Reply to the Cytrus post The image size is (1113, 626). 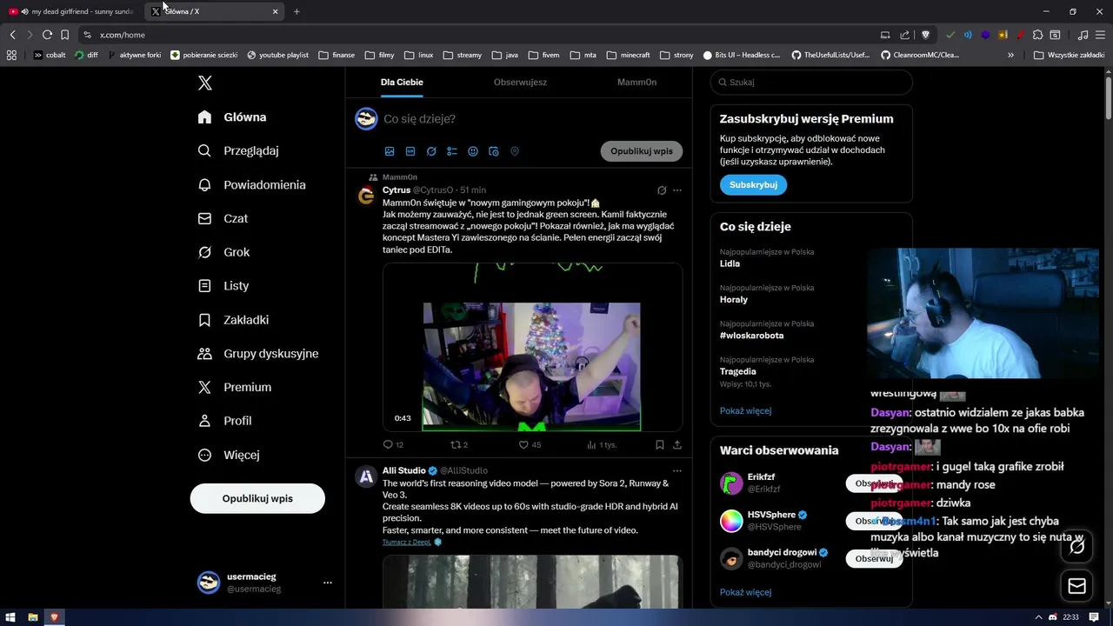393,444
